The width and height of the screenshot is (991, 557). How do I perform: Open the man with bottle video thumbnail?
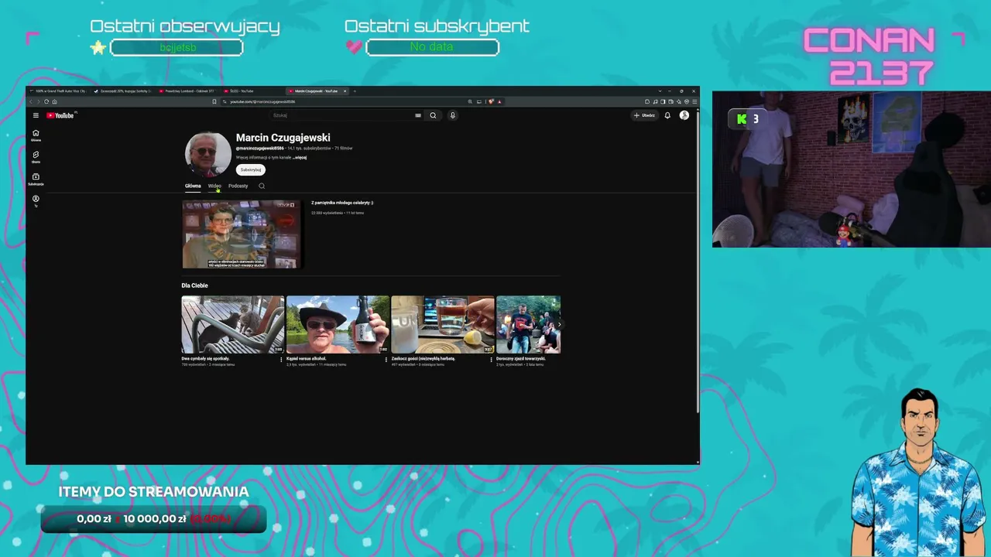338,325
